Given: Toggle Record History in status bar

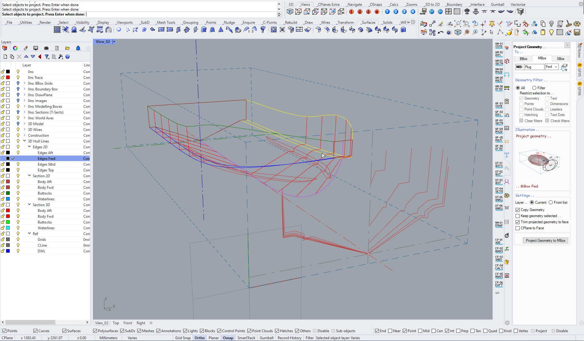Looking at the screenshot, I should pyautogui.click(x=289, y=338).
